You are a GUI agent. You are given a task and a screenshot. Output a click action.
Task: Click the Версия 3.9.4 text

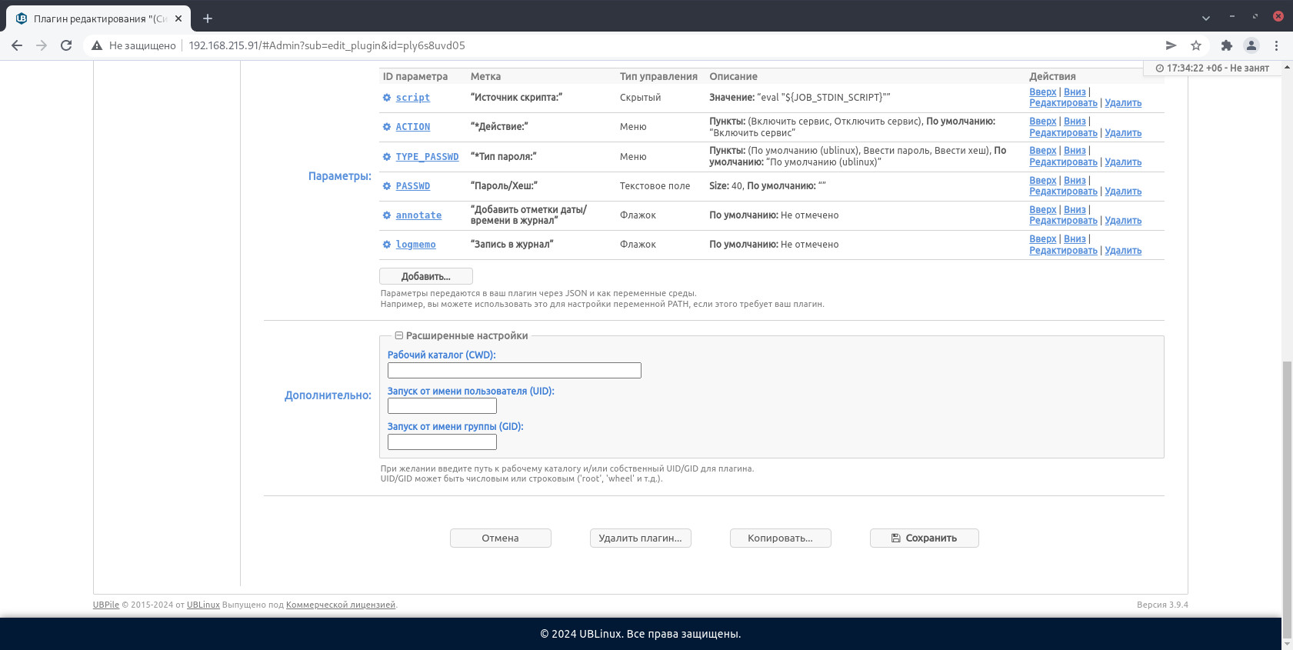click(x=1162, y=605)
